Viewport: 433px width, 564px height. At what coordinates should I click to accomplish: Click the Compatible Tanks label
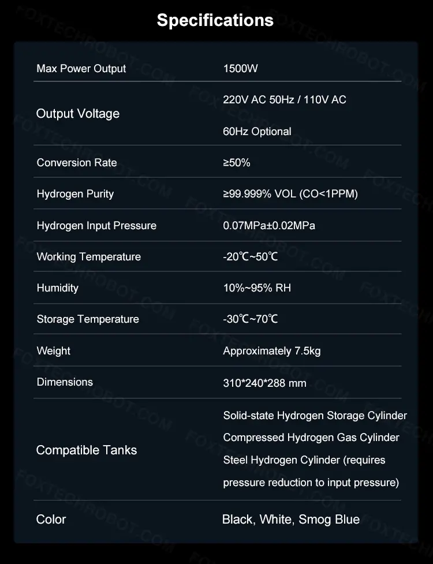pos(87,450)
